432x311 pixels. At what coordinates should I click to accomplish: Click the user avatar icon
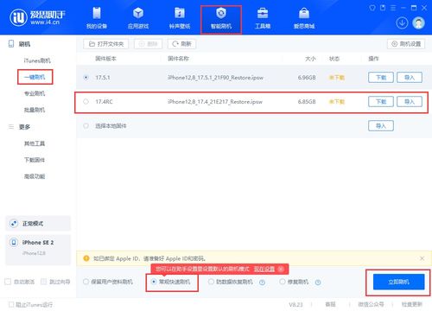[418, 22]
